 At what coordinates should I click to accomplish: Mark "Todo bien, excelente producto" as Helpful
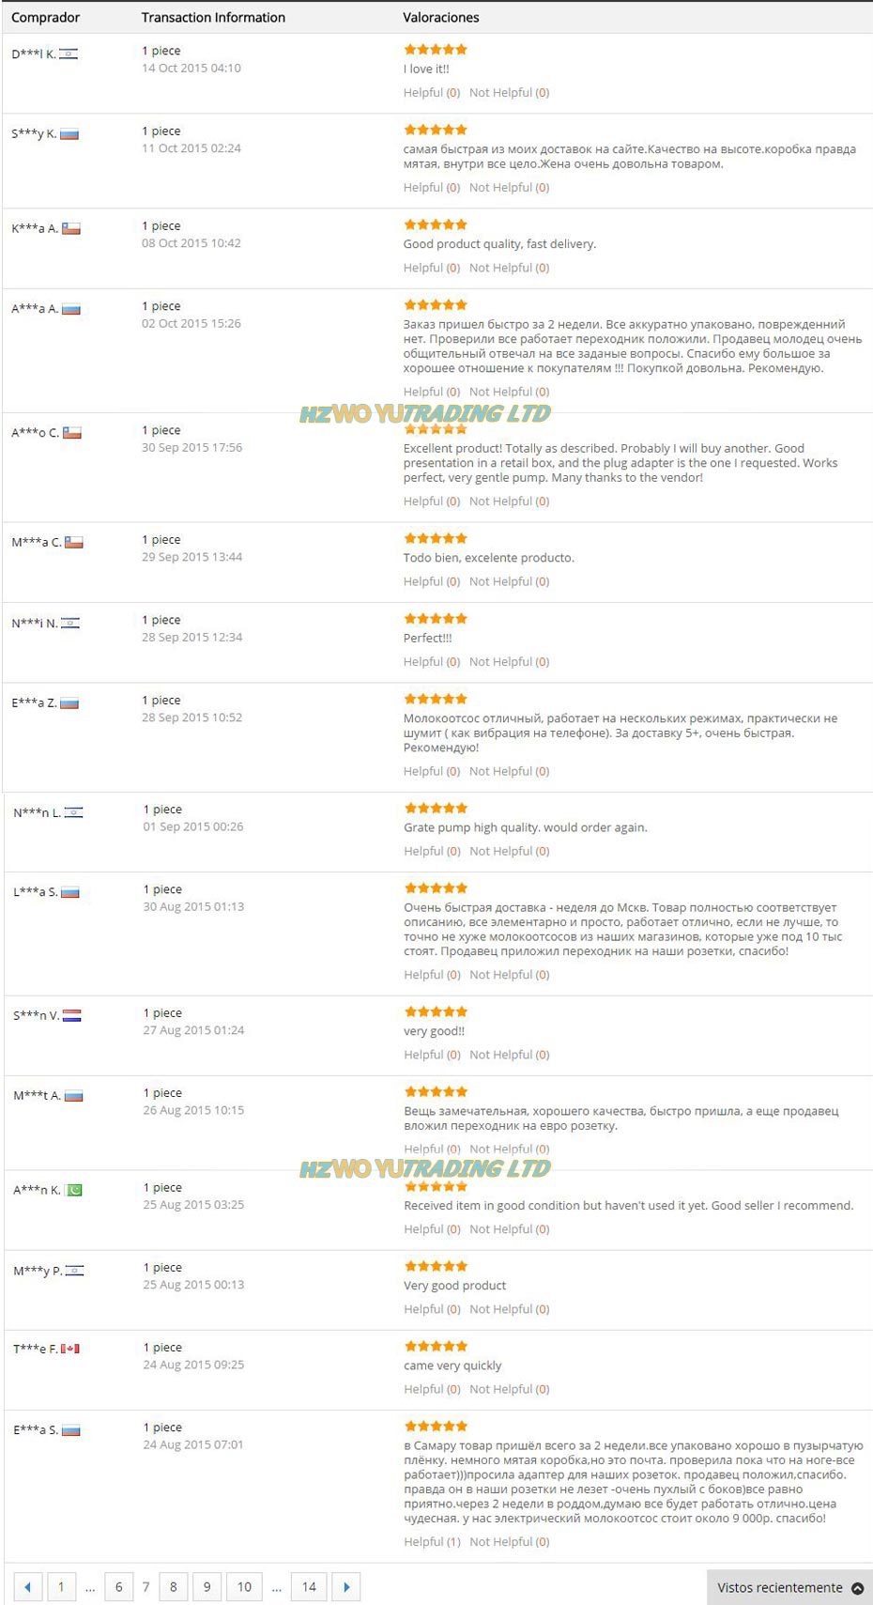point(431,581)
